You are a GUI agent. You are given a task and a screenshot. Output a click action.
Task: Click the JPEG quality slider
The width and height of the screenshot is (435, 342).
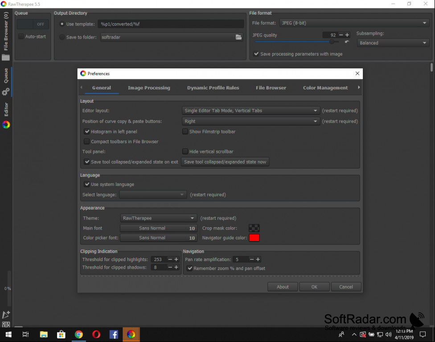pos(297,42)
